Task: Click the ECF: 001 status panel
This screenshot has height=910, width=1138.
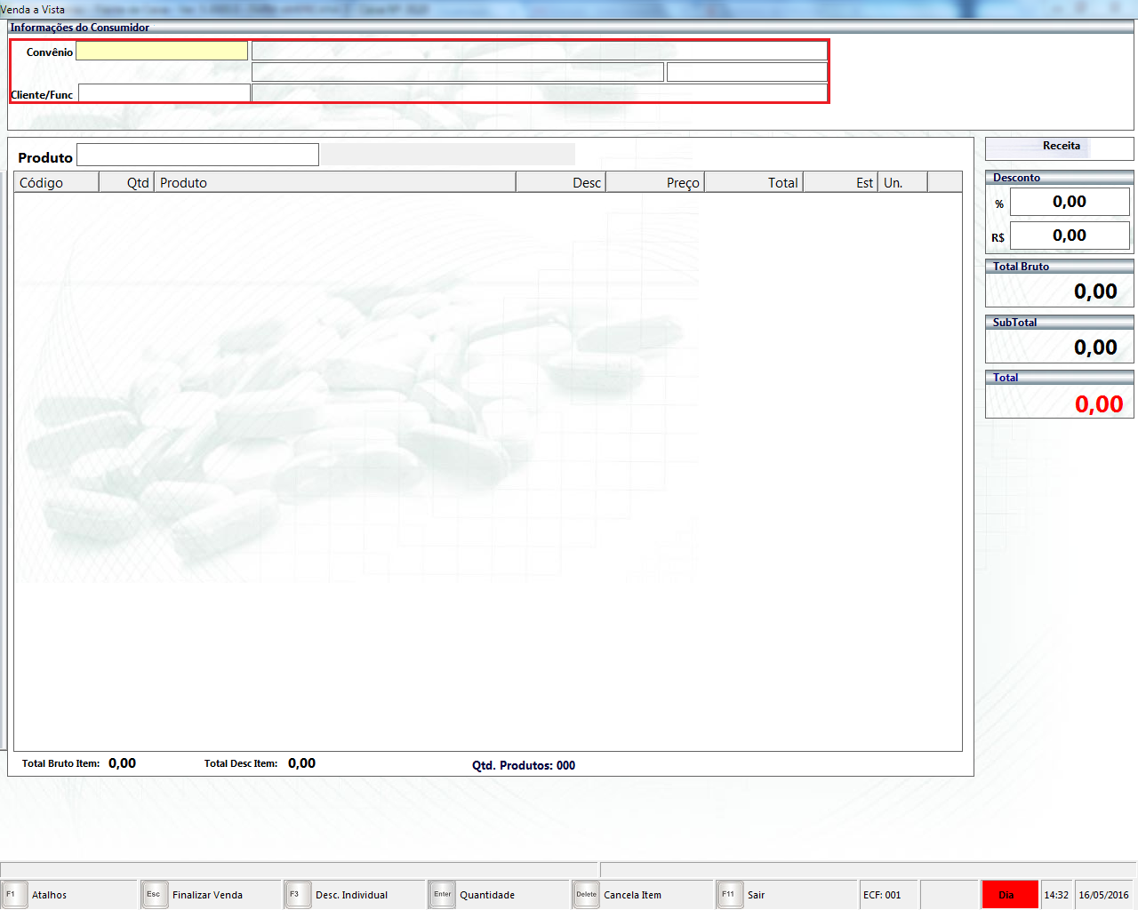Action: (x=887, y=895)
